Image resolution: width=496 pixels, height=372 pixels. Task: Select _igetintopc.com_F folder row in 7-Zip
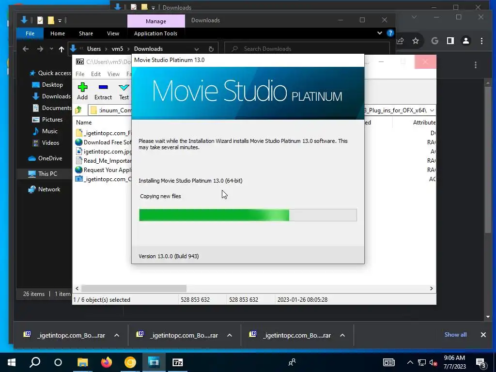click(x=104, y=133)
